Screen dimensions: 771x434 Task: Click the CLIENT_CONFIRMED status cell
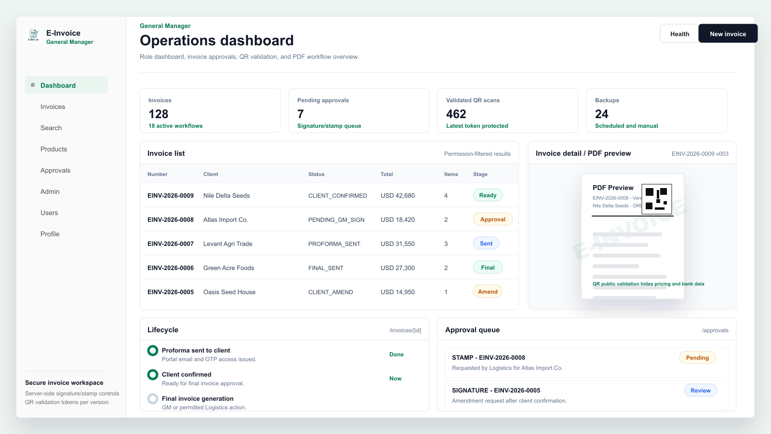[338, 196]
